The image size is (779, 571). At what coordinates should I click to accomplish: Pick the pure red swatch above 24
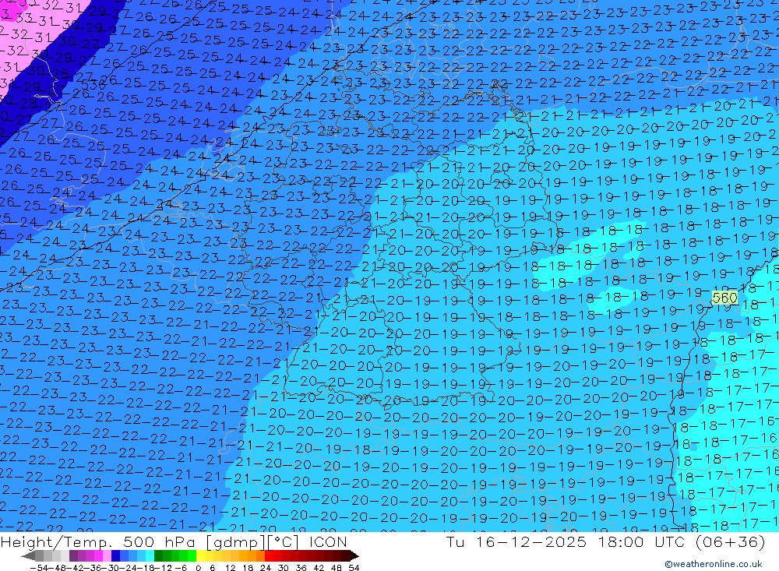coord(269,556)
